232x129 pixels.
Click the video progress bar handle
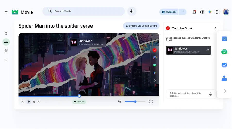click(79, 96)
